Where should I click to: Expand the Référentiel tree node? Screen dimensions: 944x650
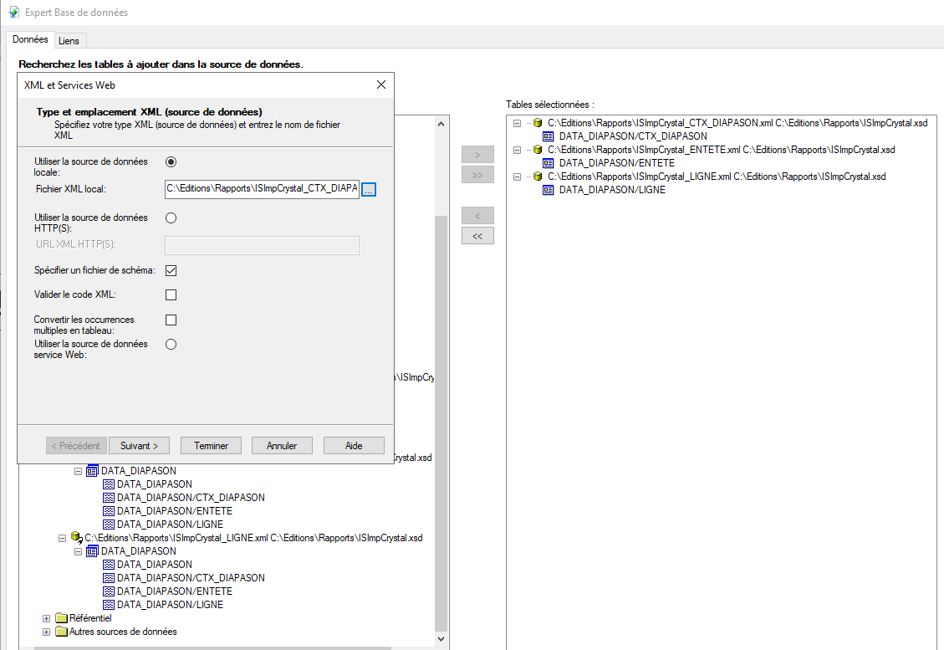[x=47, y=618]
